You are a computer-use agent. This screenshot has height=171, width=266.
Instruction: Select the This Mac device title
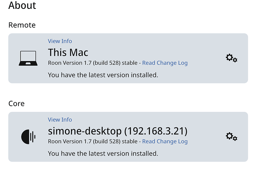(x=68, y=52)
